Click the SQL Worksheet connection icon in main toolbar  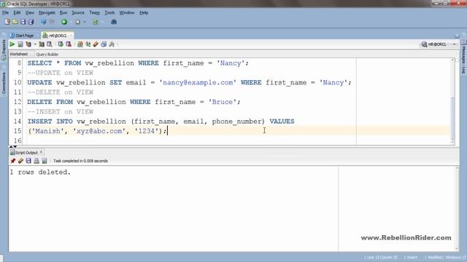coord(96,22)
